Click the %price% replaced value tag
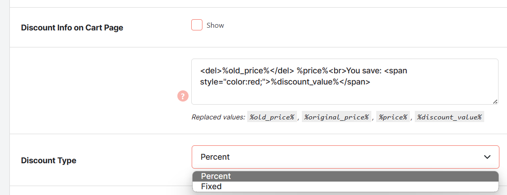 393,117
